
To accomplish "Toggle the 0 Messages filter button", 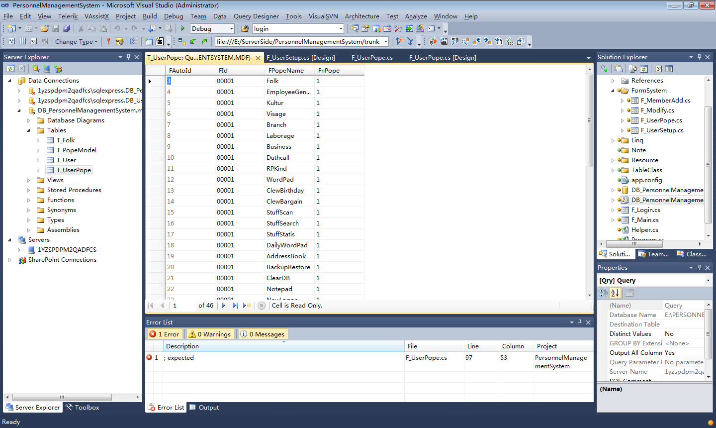I will [x=262, y=334].
